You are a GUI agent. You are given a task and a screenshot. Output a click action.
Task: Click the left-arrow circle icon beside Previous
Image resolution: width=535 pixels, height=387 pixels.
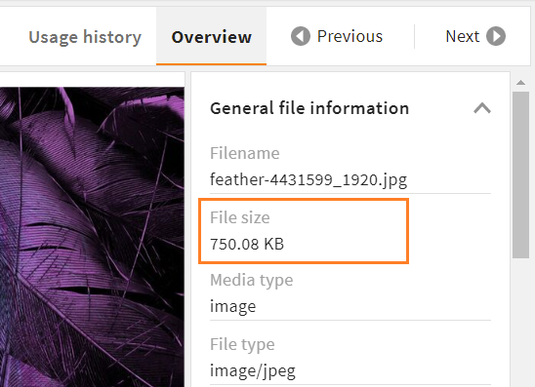tap(301, 36)
